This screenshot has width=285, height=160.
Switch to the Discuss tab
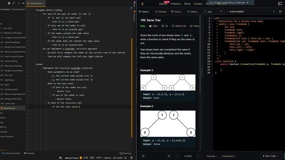[176, 12]
